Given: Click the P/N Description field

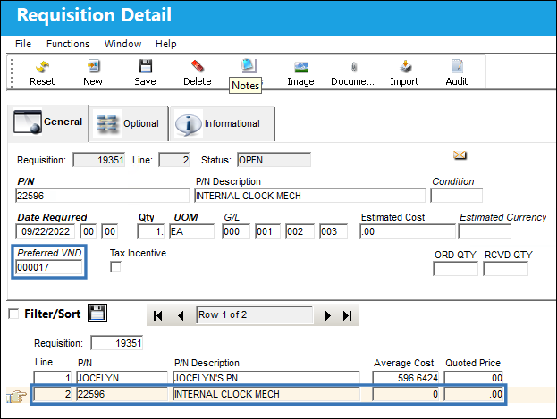Looking at the screenshot, I should 309,196.
